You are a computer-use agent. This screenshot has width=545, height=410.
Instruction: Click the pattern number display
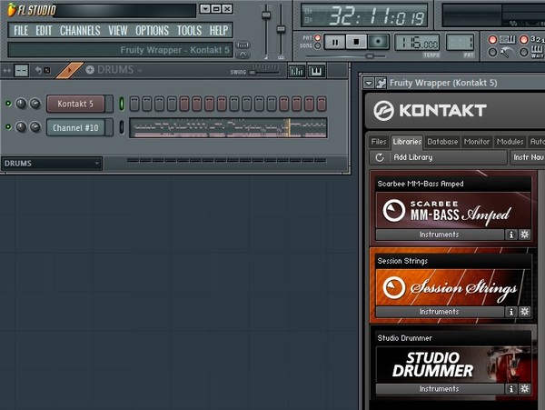click(x=460, y=43)
